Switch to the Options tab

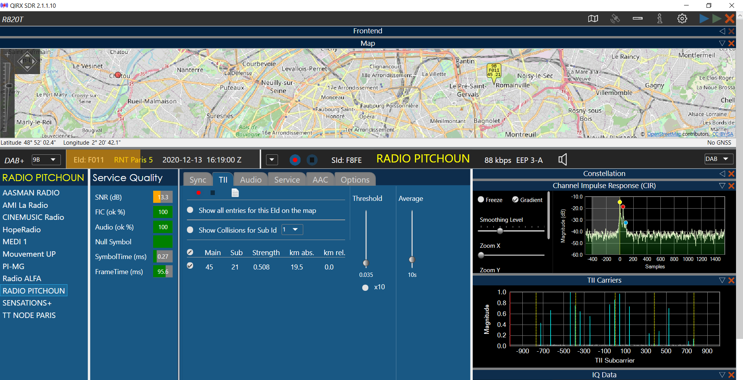coord(355,180)
